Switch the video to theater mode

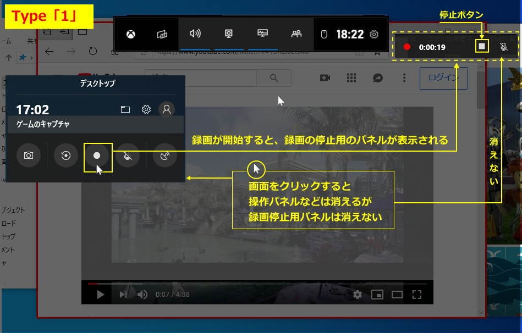(x=397, y=295)
